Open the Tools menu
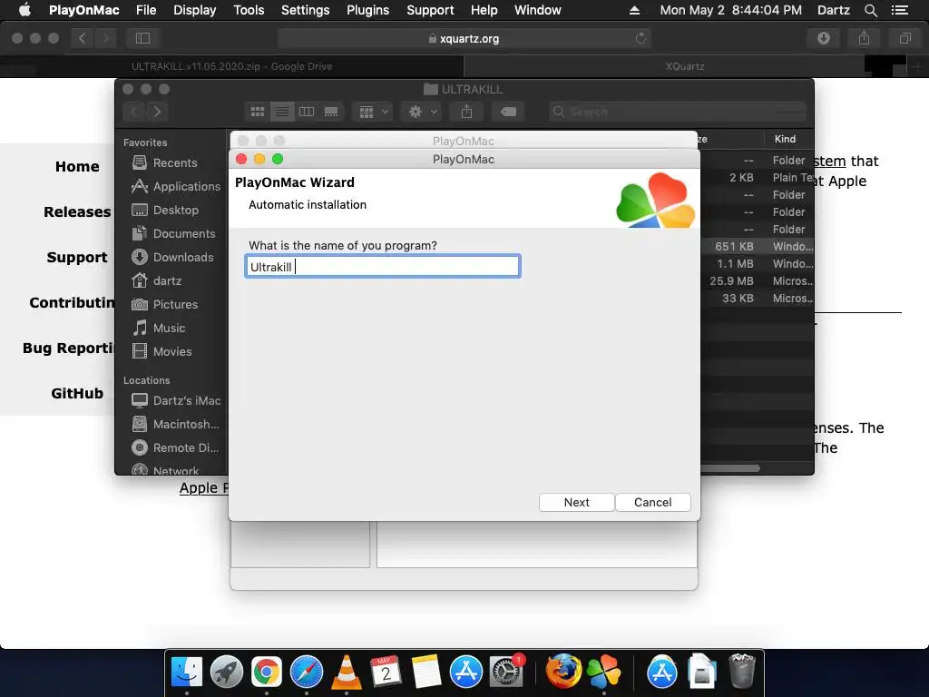The width and height of the screenshot is (929, 697). coord(249,10)
